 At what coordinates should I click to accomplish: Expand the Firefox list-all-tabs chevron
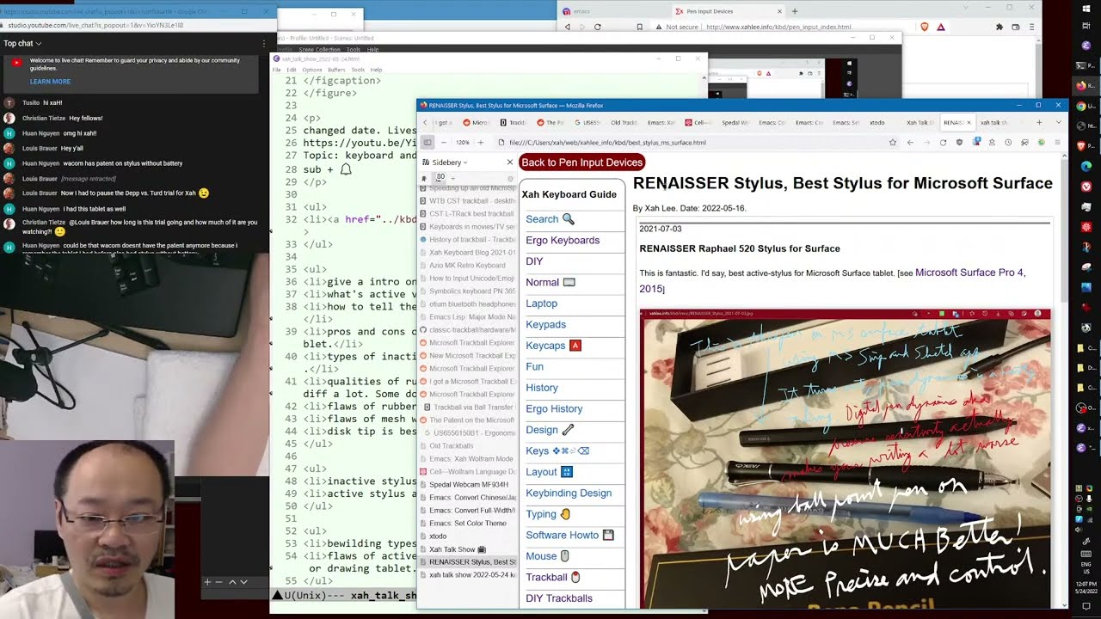pyautogui.click(x=1058, y=123)
